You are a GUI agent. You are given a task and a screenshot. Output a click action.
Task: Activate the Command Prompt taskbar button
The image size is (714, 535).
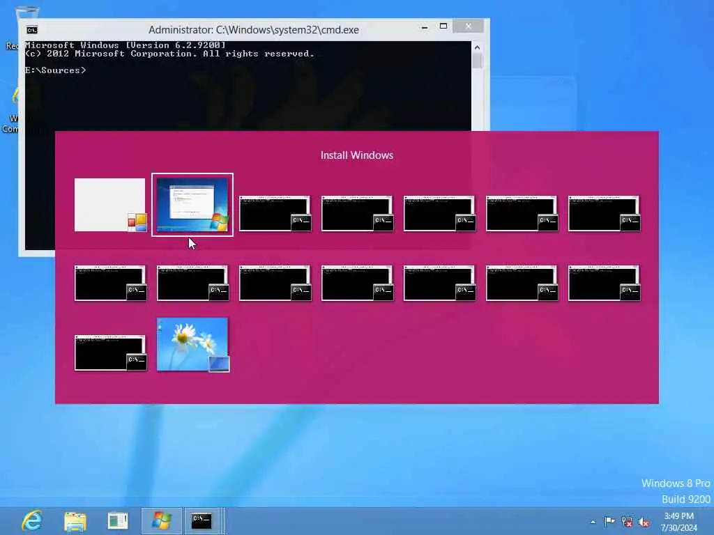pyautogui.click(x=203, y=521)
